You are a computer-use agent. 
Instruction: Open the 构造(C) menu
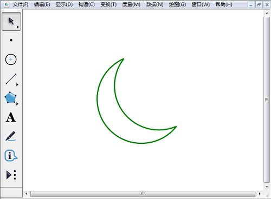coord(86,4)
